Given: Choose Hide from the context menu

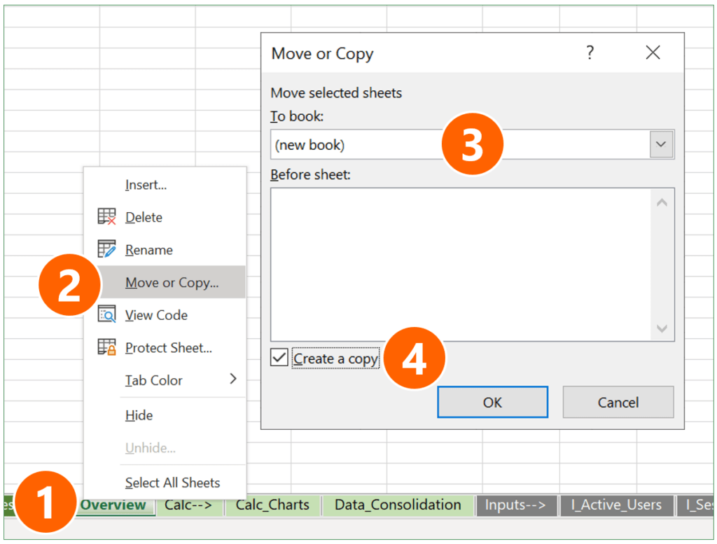Looking at the screenshot, I should tap(139, 415).
